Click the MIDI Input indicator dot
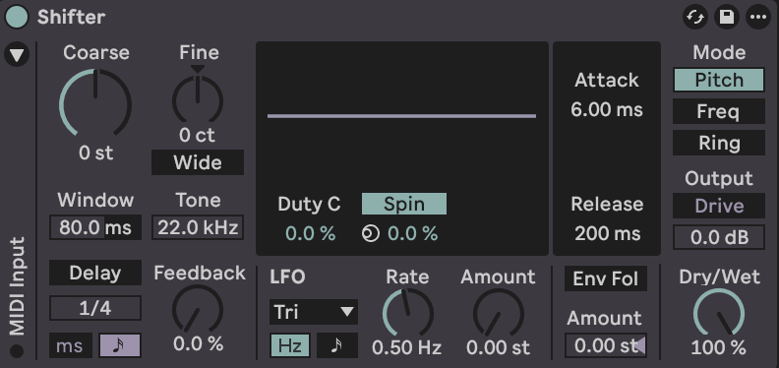 coord(17,351)
